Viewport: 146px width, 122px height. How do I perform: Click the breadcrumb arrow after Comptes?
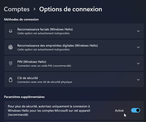(x=34, y=9)
